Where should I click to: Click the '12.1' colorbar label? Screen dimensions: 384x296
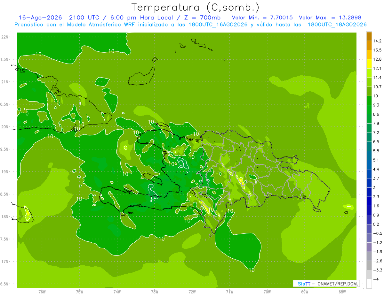[x=378, y=68]
